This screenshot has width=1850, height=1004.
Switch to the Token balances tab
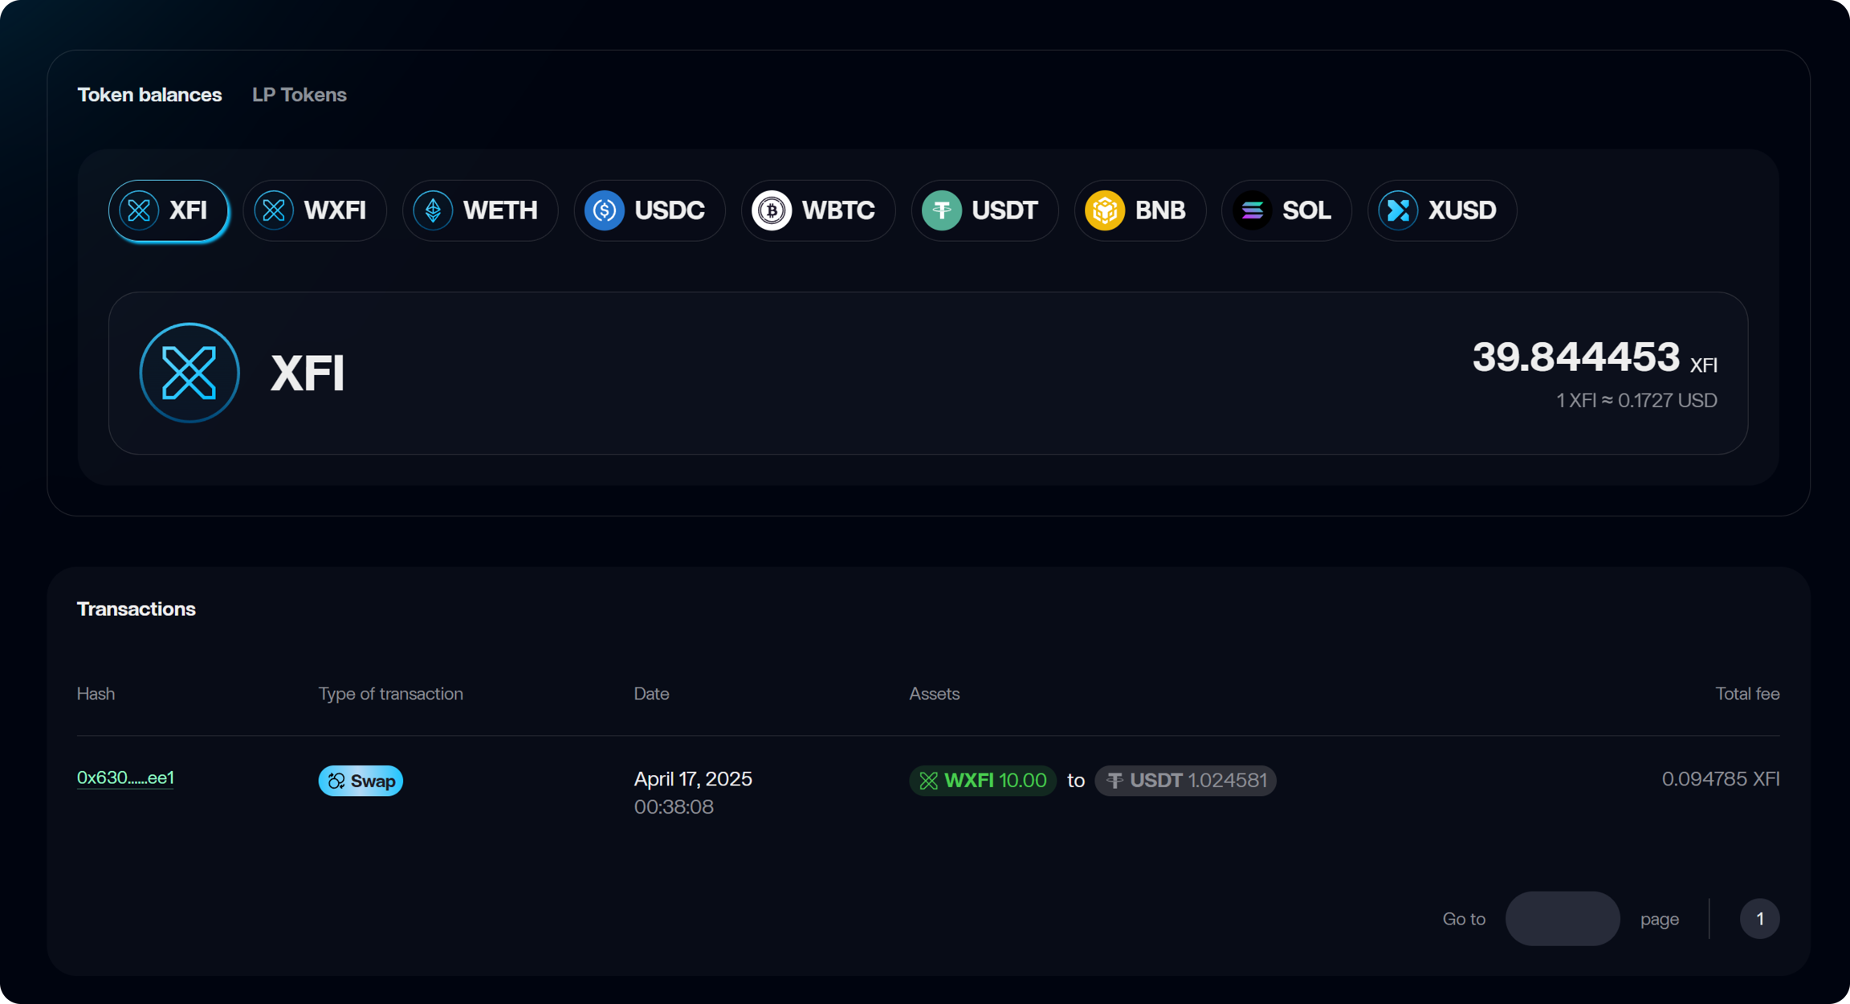pyautogui.click(x=149, y=95)
